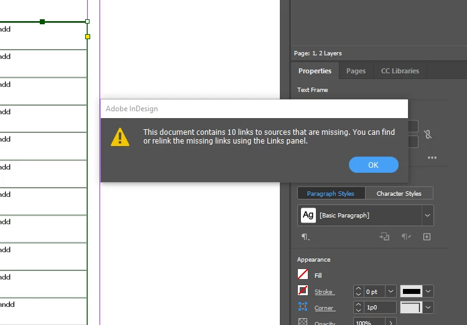The width and height of the screenshot is (467, 325).
Task: Open the CC Libraries tab
Action: 400,71
